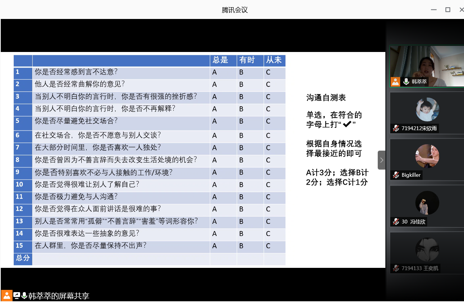The image size is (464, 302).
Task: Click the screen-share icon in the bottom-left sharing bar
Action: [16, 296]
